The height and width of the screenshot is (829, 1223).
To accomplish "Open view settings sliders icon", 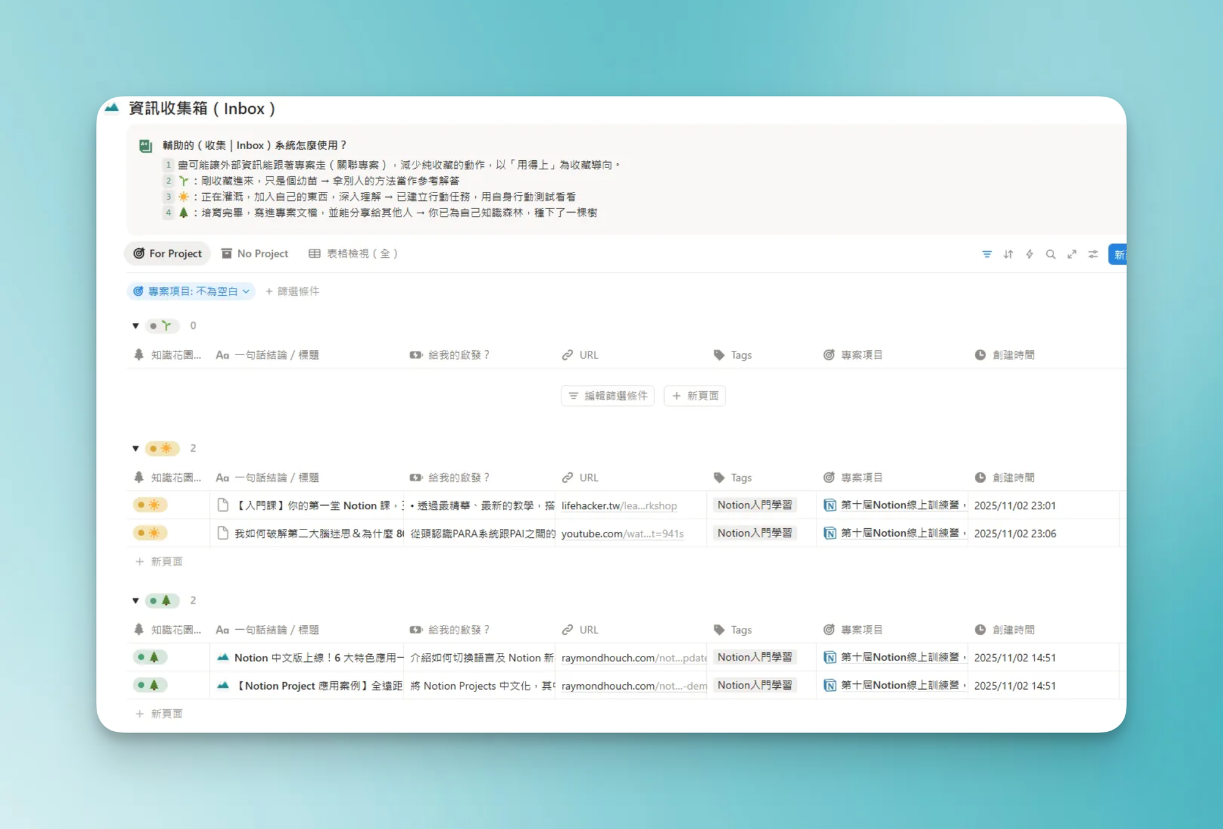I will click(x=1093, y=254).
